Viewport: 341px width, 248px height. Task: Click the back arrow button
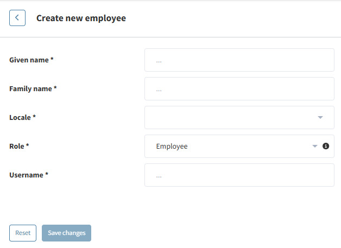click(x=17, y=18)
